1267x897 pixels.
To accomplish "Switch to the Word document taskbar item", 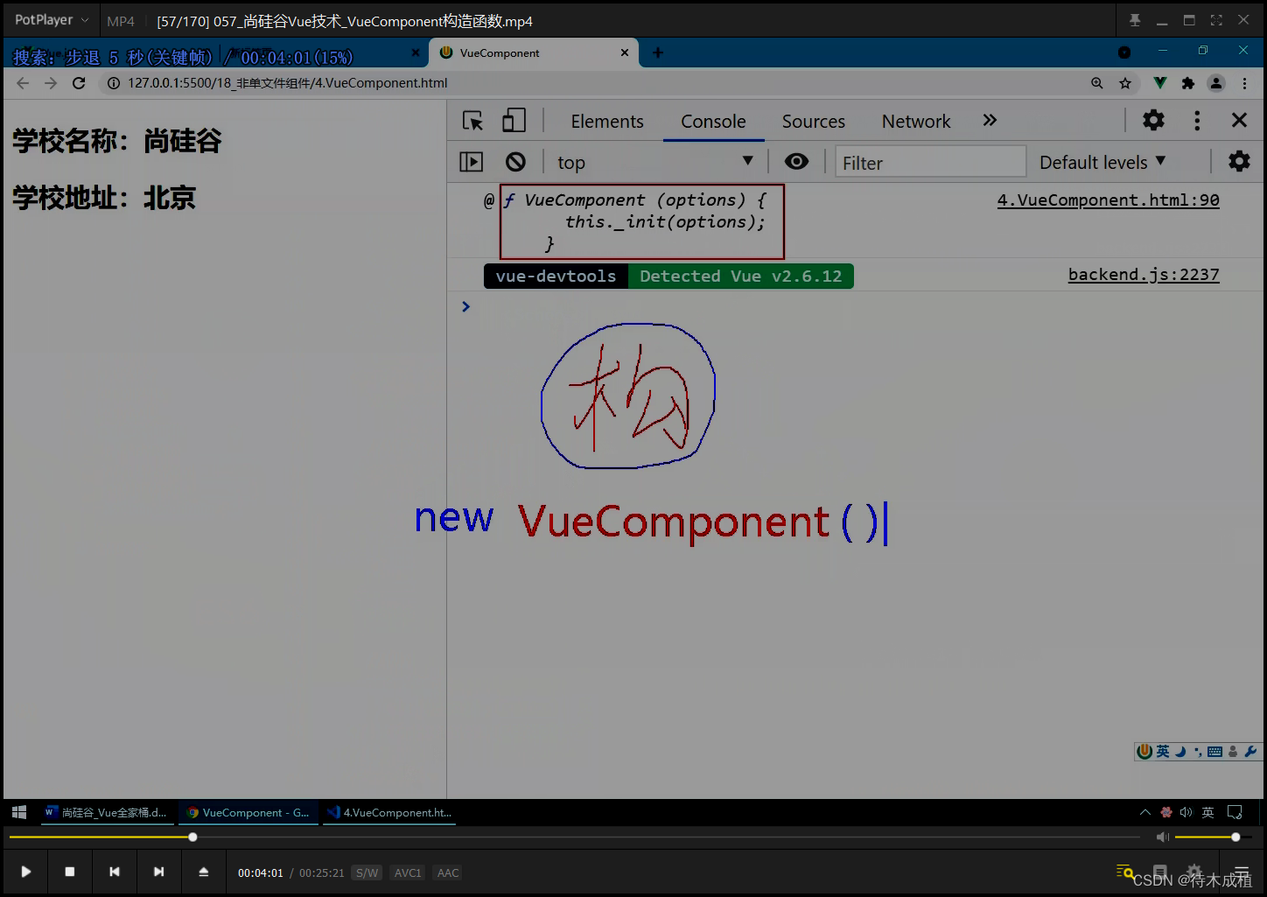I will (x=106, y=812).
